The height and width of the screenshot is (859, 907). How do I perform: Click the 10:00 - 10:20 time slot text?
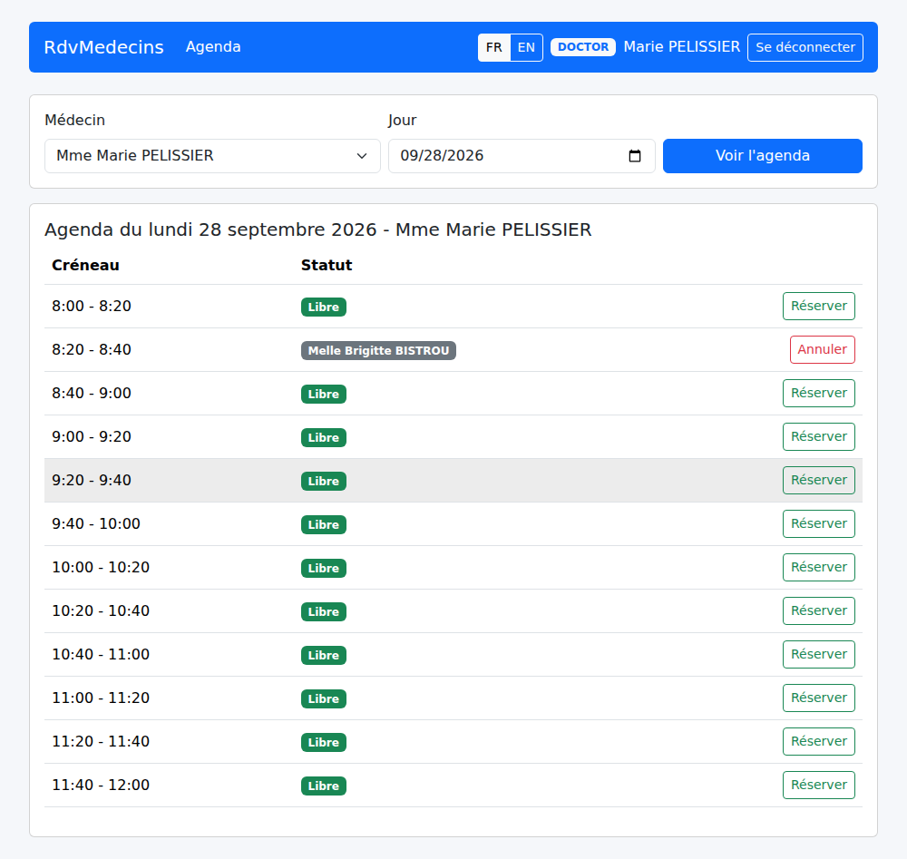(101, 568)
